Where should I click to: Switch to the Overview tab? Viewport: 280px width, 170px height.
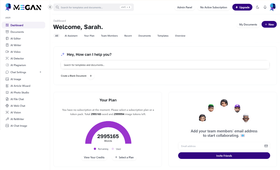point(180,36)
